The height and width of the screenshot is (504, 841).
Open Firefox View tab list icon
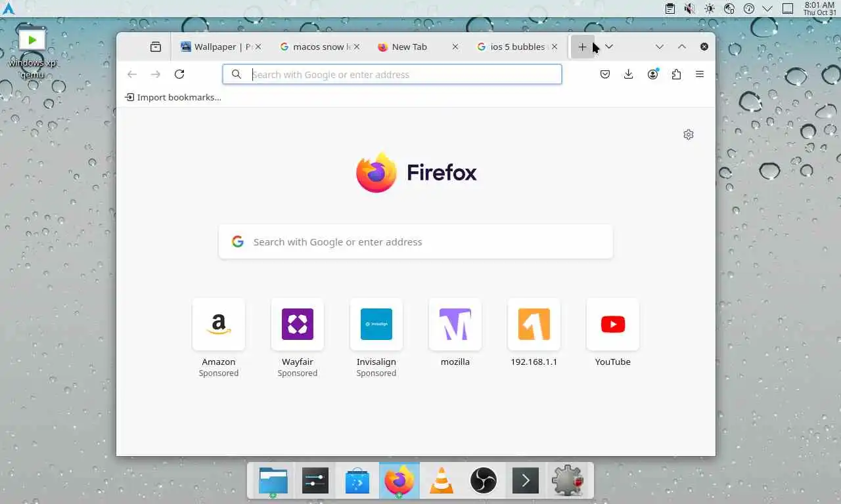point(156,47)
